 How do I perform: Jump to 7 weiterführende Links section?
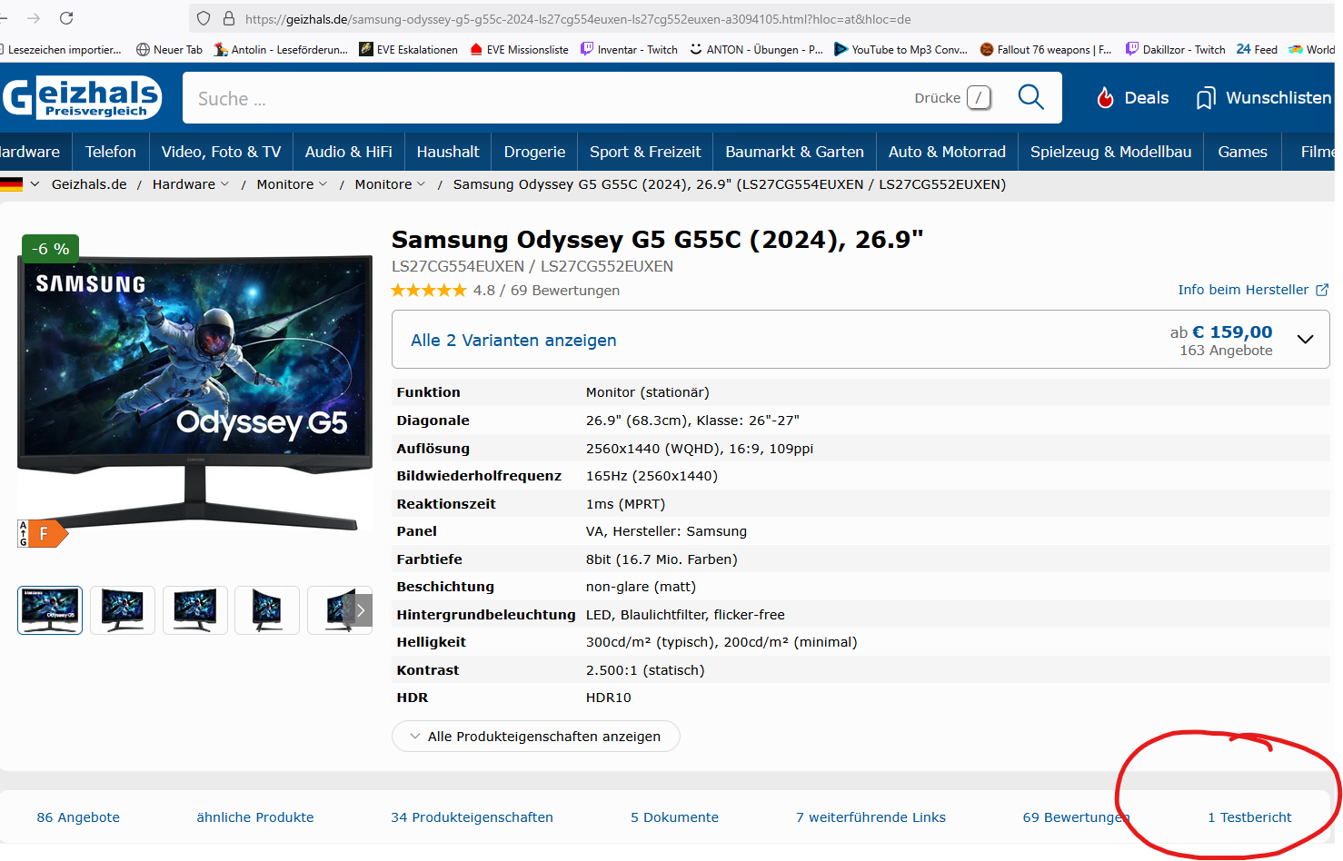tap(870, 817)
